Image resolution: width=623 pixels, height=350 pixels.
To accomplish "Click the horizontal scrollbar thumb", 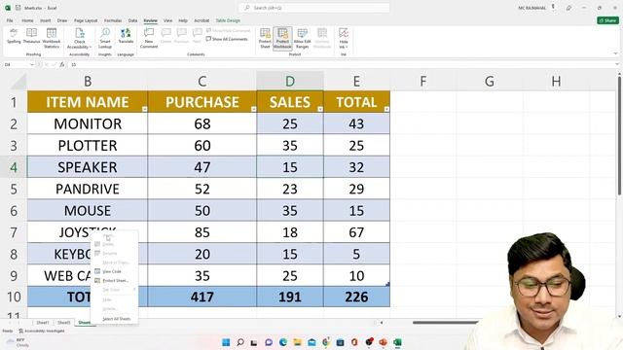I will point(445,323).
